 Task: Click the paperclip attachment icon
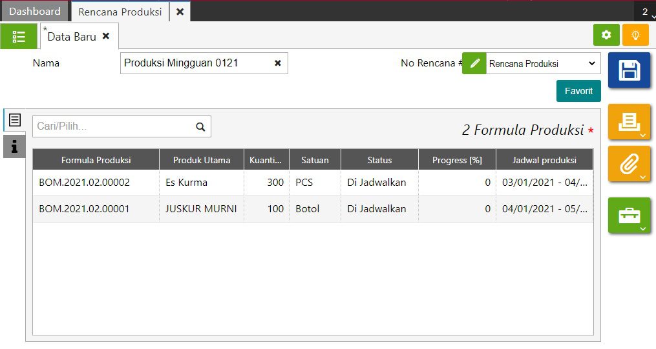click(629, 164)
